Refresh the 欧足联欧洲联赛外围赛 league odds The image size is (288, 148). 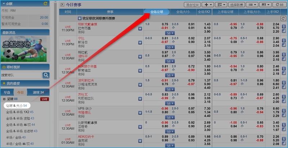click(x=283, y=18)
